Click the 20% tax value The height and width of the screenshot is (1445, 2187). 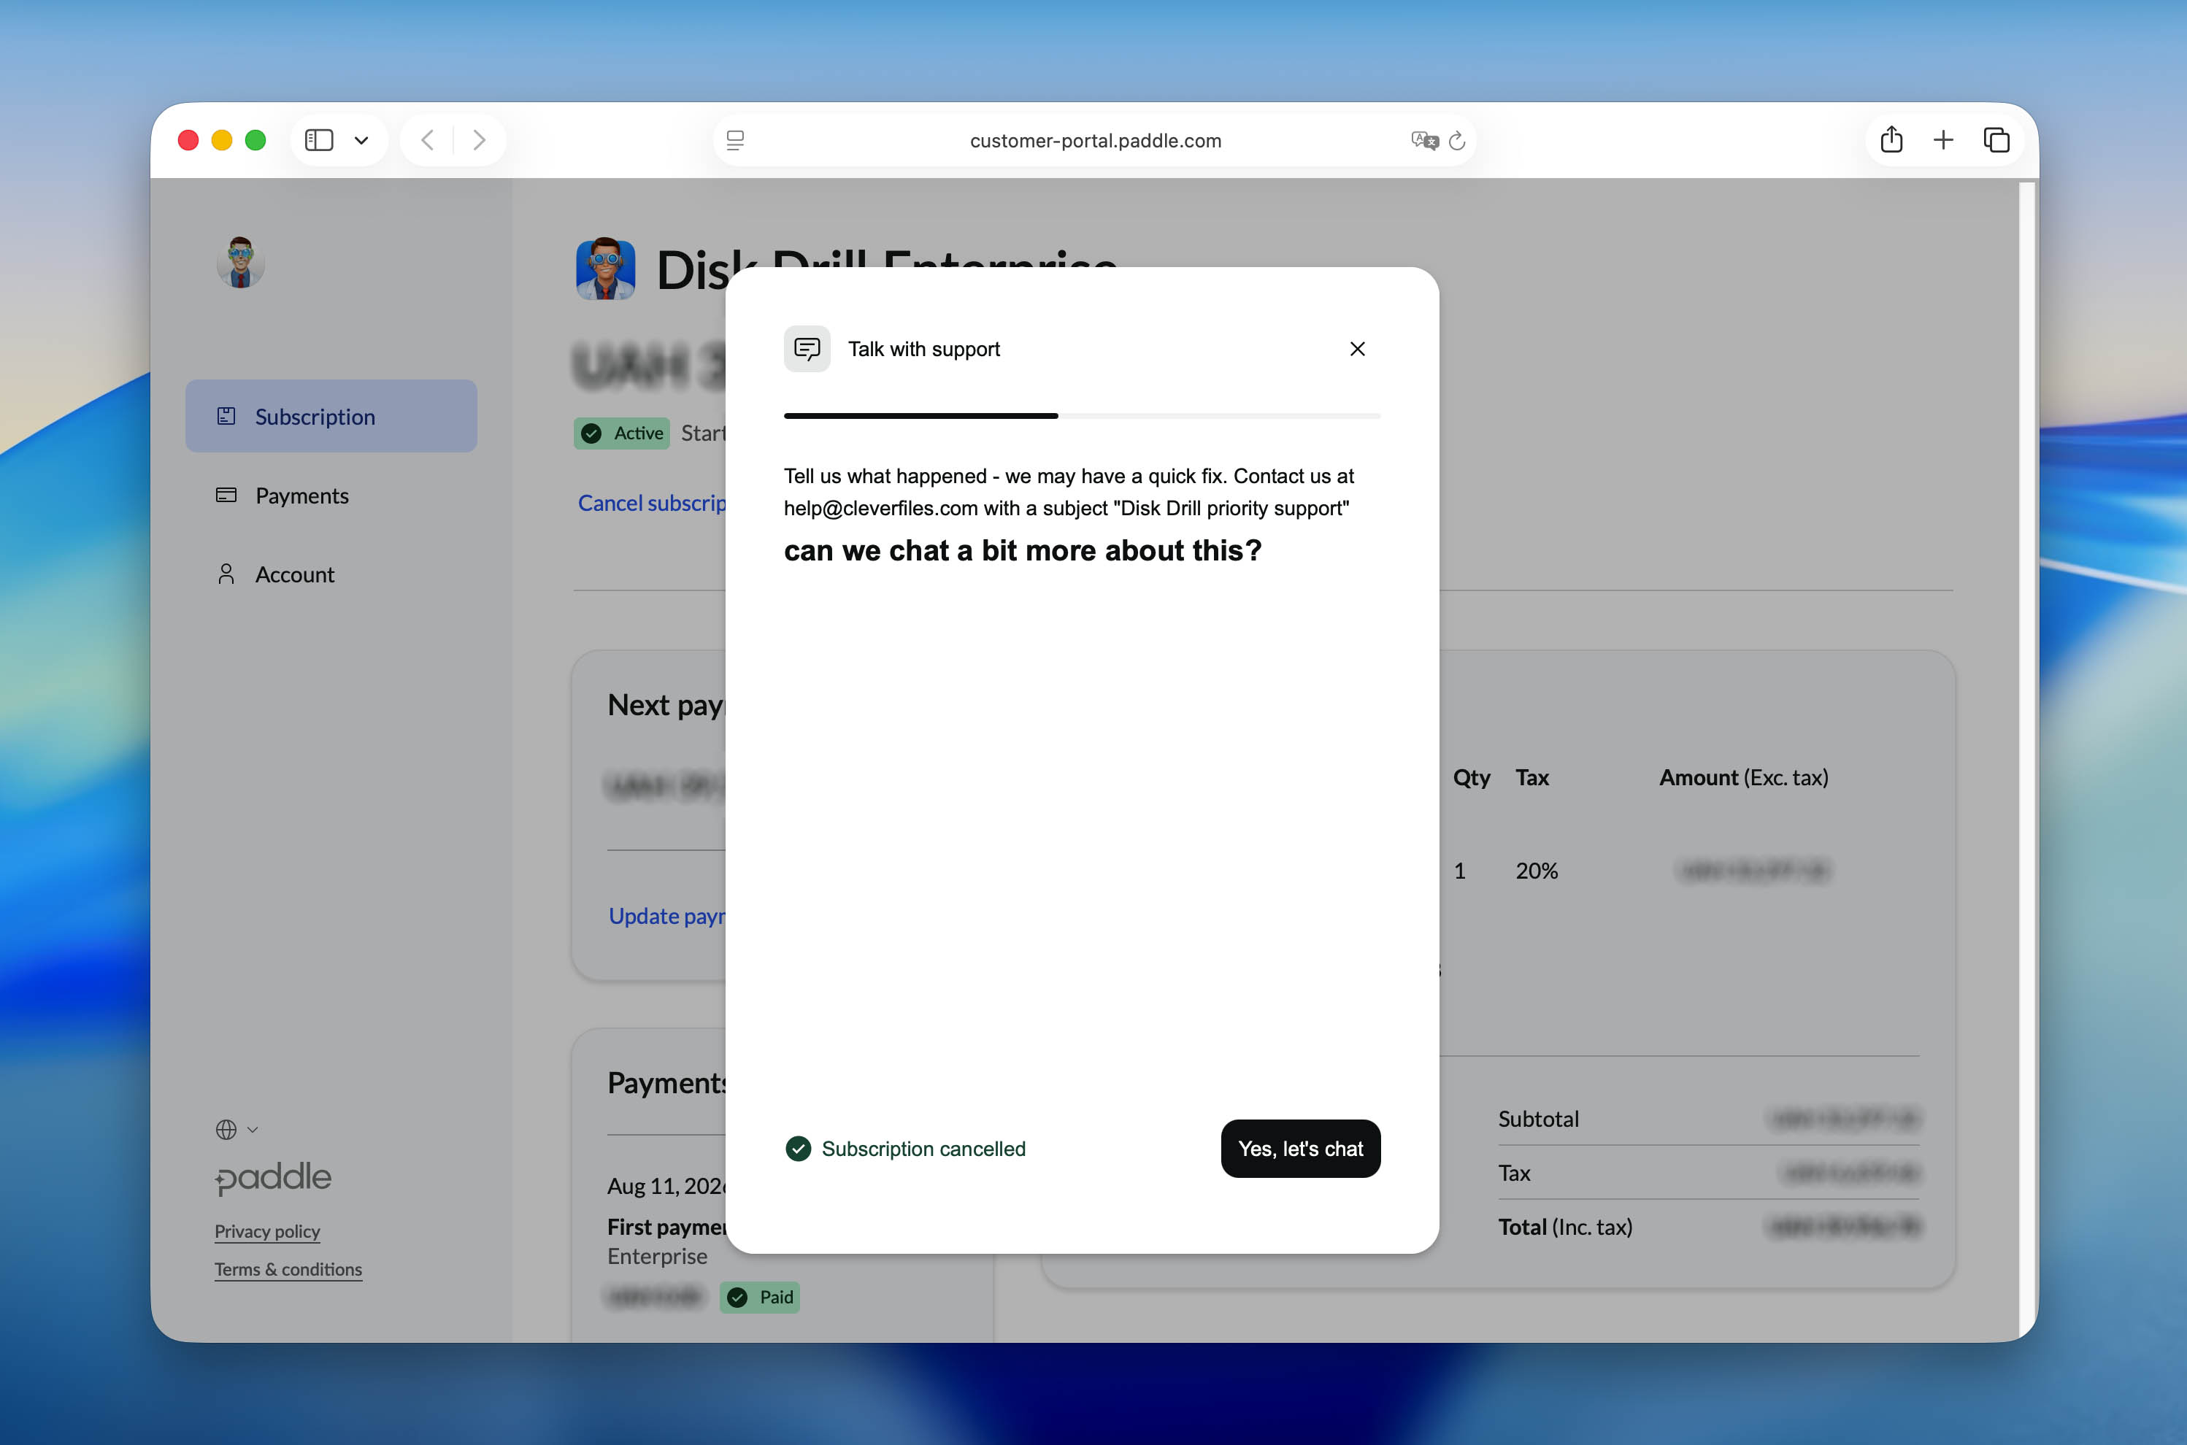1537,870
